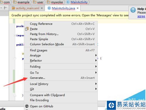Click the Help notification info icon
Image resolution: width=146 pixels, height=110 pixels.
[x=133, y=10]
